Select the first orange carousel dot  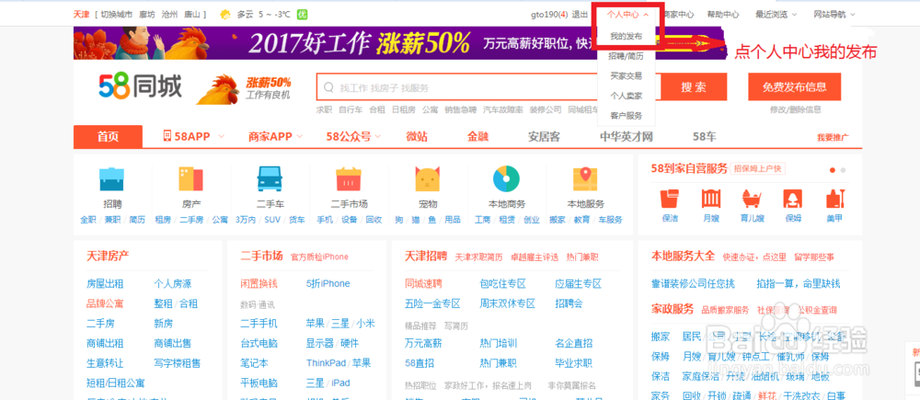(x=832, y=170)
